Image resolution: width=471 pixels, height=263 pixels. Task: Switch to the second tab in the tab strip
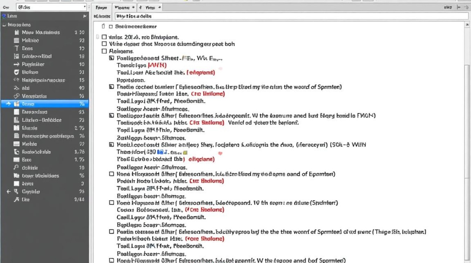pos(124,7)
